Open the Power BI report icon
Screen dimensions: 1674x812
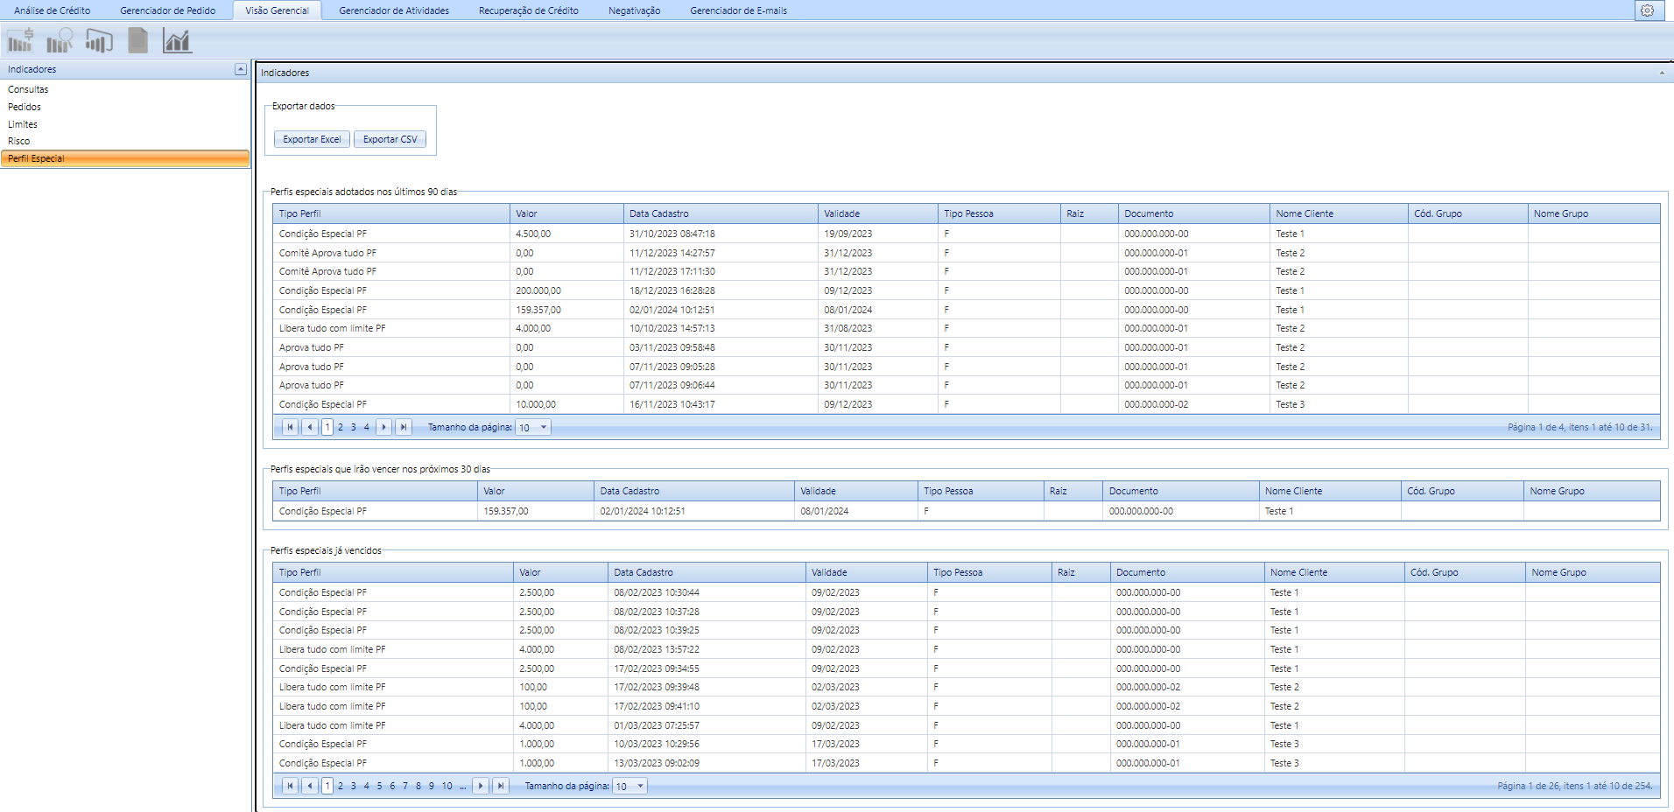click(99, 40)
